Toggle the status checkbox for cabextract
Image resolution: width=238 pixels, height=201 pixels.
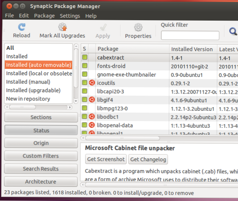tap(85, 58)
